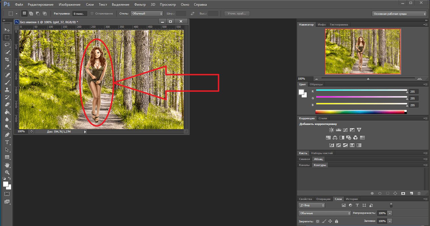Toggle the lock position icon for layers

click(x=330, y=221)
